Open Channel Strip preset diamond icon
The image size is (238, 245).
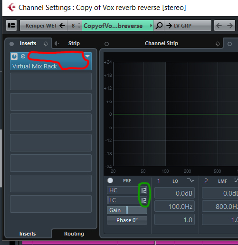click(218, 44)
